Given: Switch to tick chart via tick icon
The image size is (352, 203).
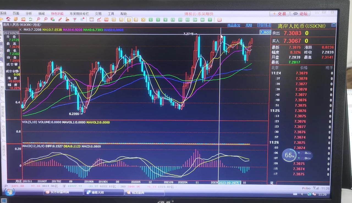Looking at the screenshot, I should (106, 20).
